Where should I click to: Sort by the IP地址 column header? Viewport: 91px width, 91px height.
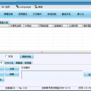[31, 26]
